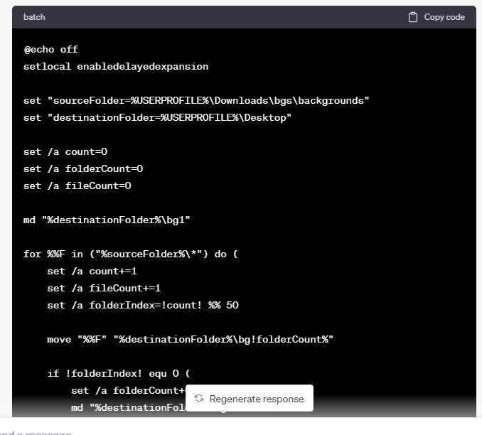Click the 'set /a folderCount=0' line

coord(83,168)
